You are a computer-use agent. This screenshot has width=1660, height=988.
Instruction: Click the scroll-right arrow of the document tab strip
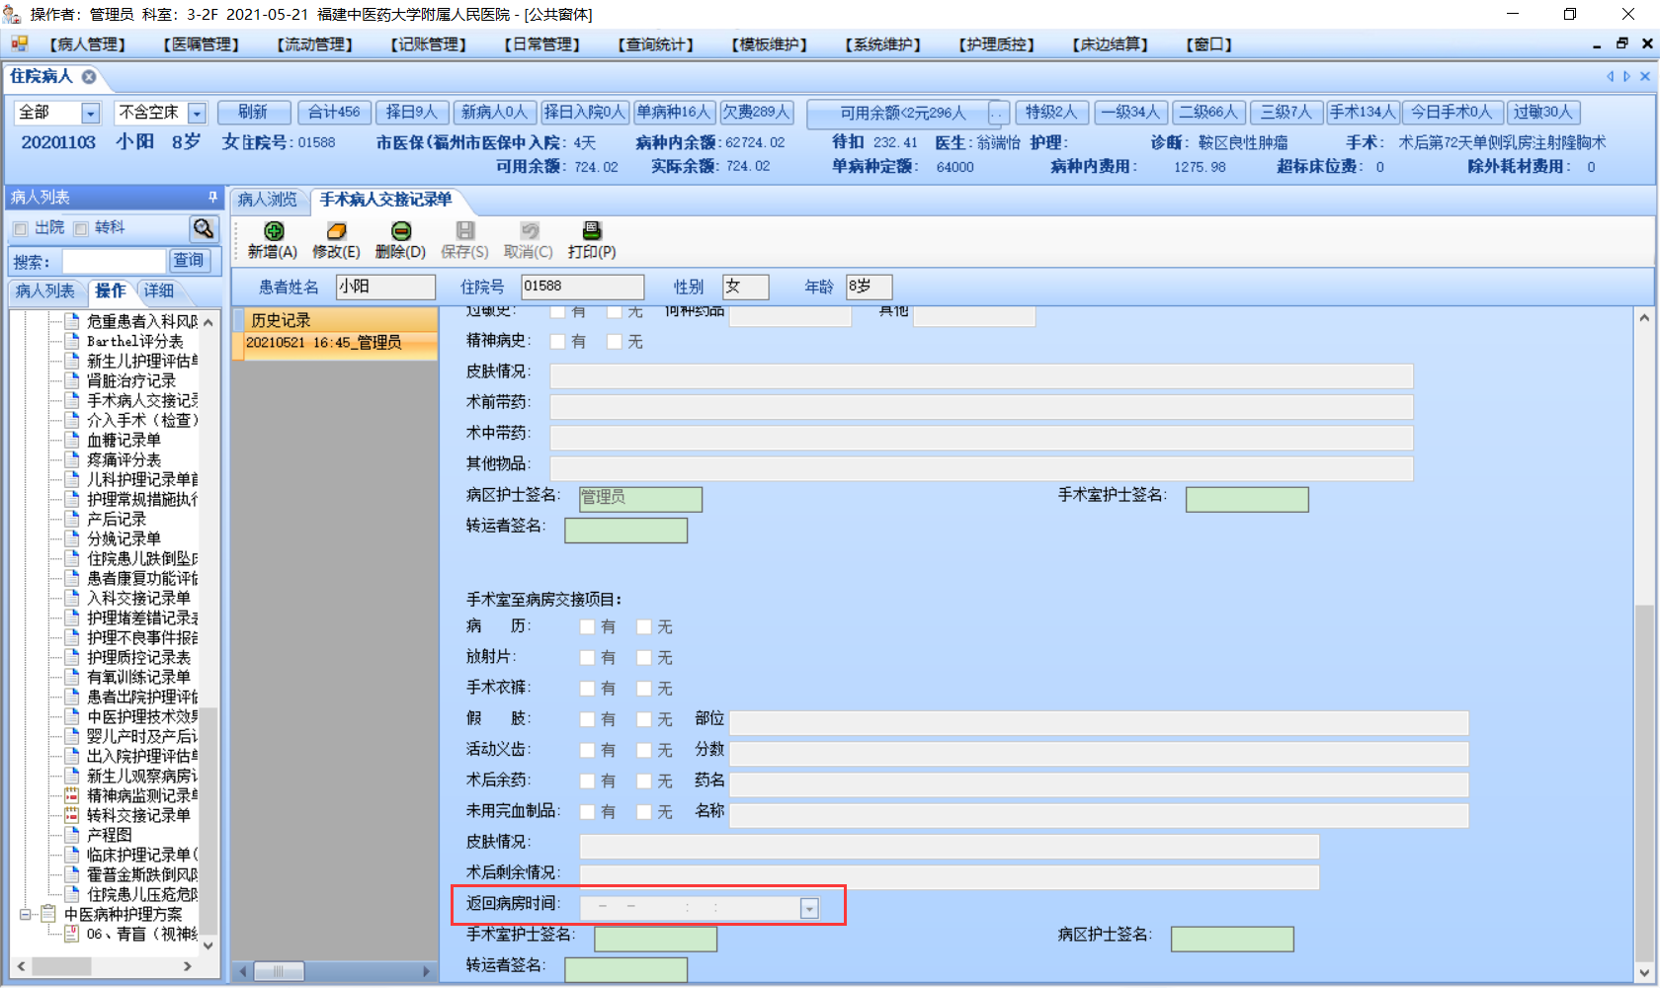click(1626, 77)
